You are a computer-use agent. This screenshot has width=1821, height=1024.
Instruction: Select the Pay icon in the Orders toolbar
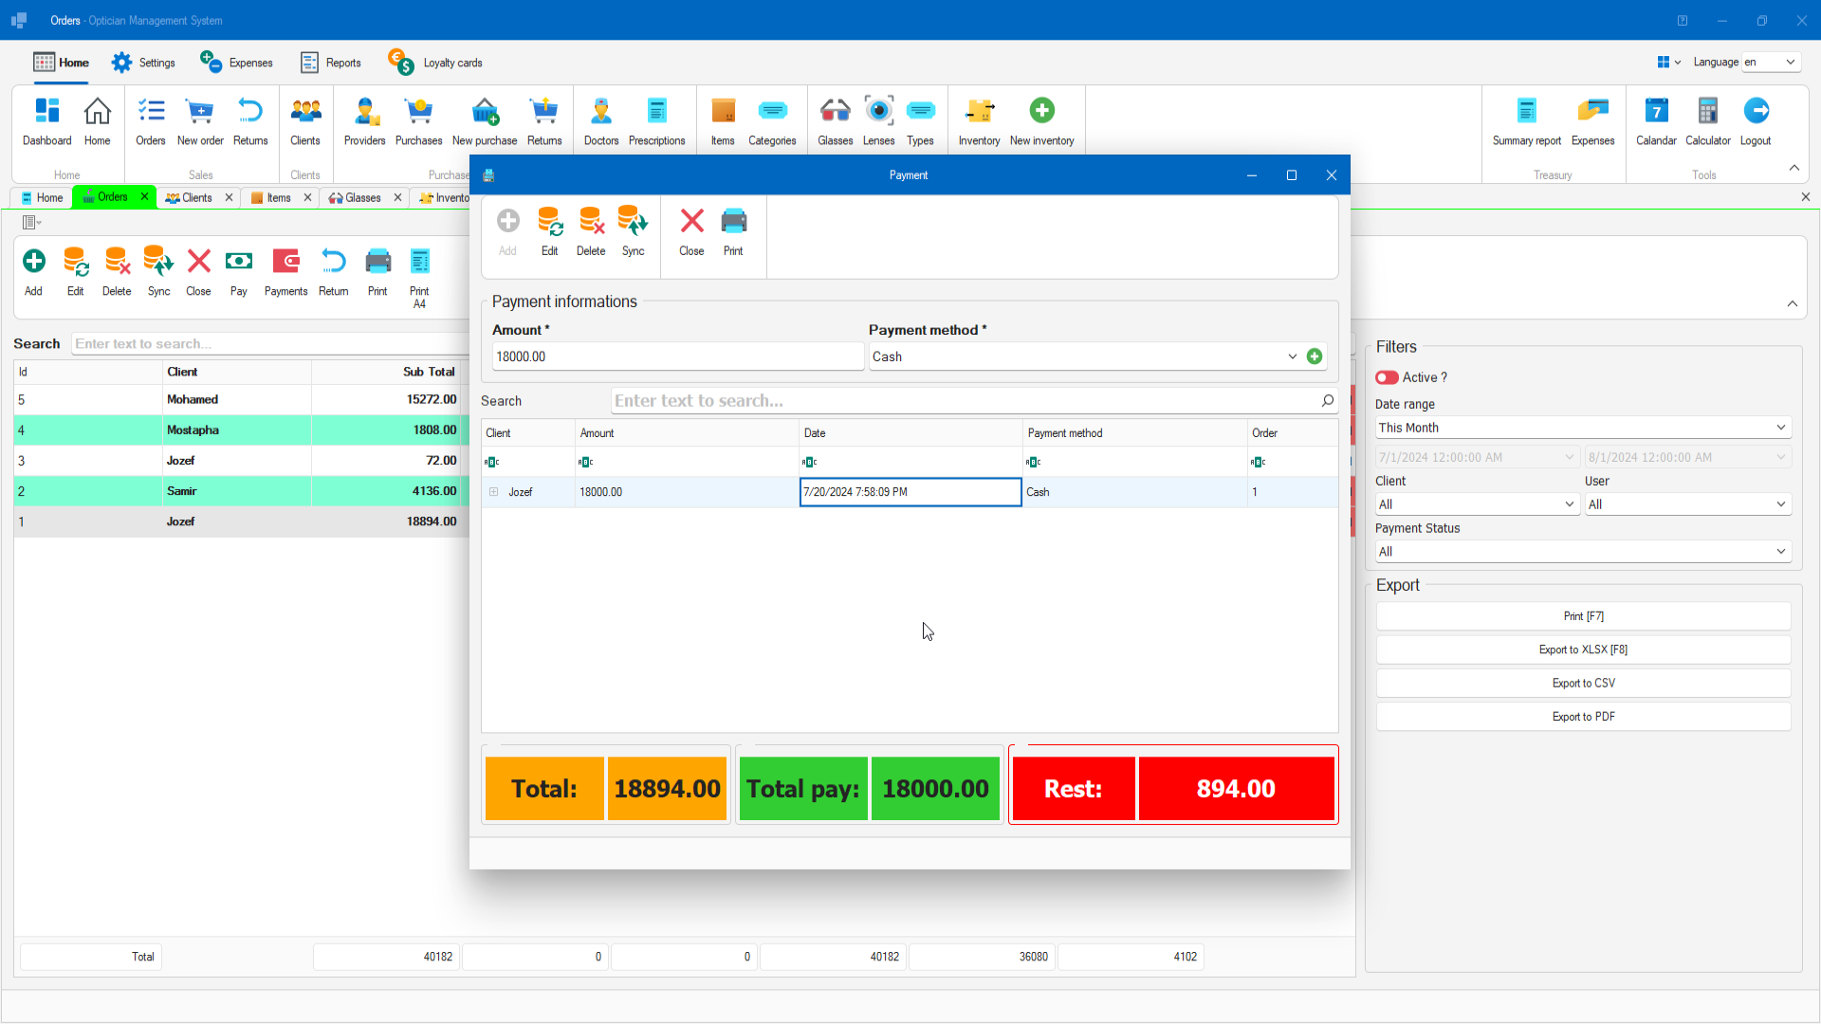click(x=238, y=270)
